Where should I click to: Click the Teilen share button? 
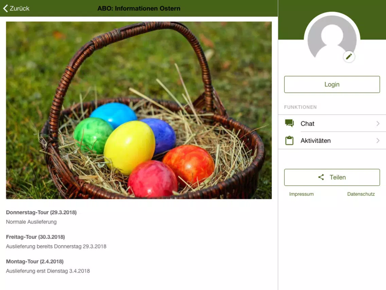point(332,177)
